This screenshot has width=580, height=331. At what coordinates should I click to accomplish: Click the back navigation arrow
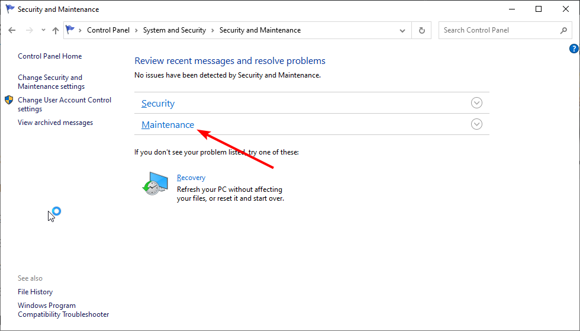pyautogui.click(x=12, y=30)
